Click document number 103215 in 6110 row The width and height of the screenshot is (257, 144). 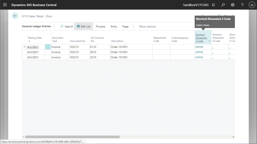[x=74, y=47]
